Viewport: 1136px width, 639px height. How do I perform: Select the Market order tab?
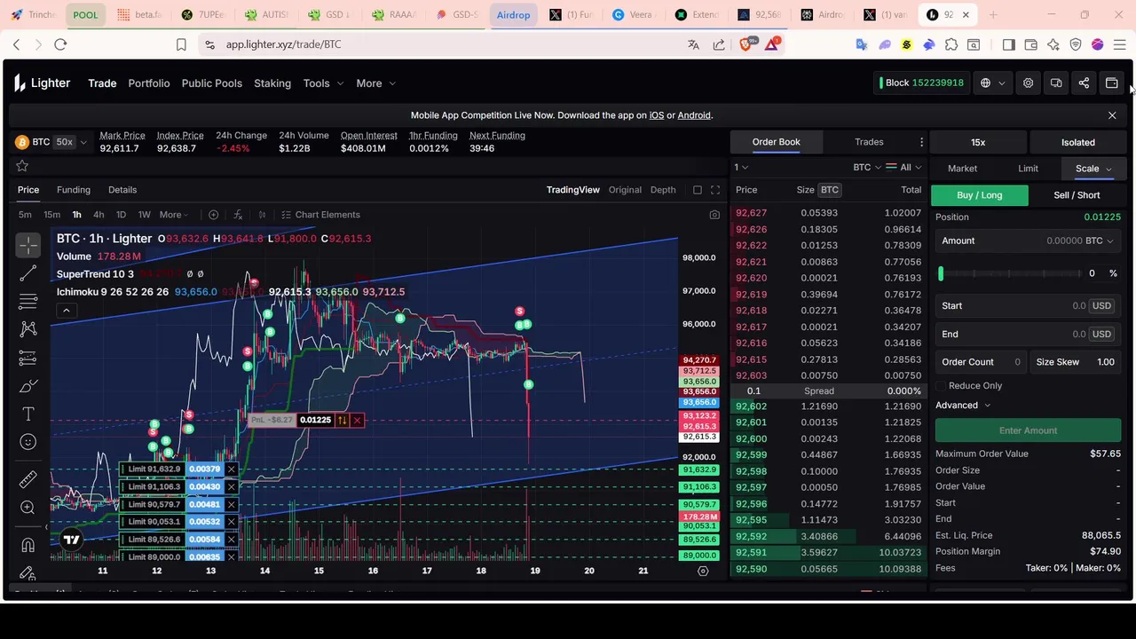pyautogui.click(x=962, y=169)
